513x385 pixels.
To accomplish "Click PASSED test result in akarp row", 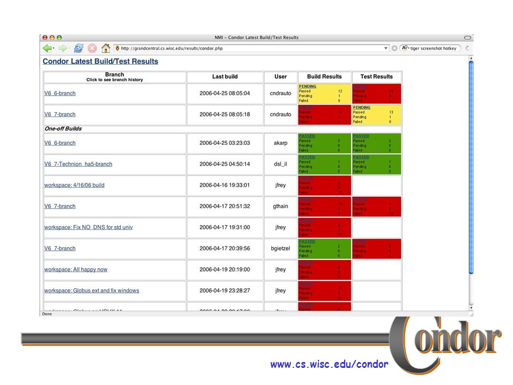I will click(361, 136).
